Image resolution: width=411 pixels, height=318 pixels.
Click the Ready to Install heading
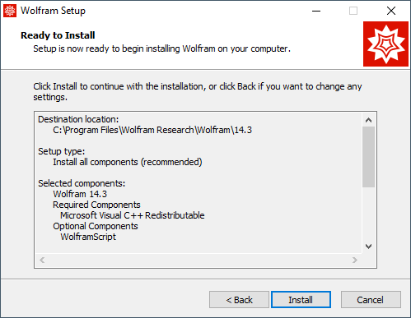(58, 35)
